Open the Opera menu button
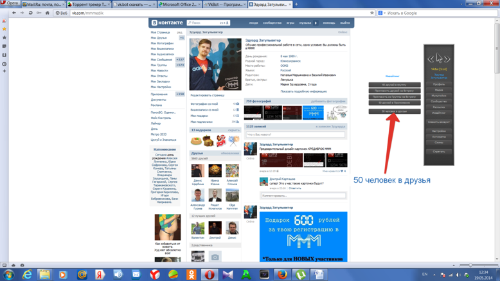Viewport: 500px width, 281px height. click(10, 3)
